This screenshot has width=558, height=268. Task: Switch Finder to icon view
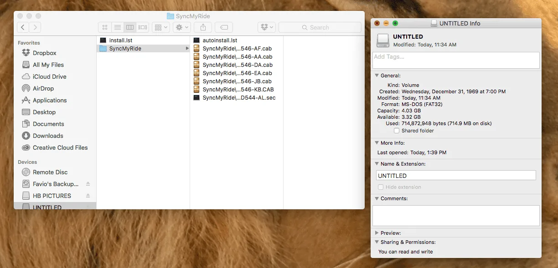tap(105, 27)
